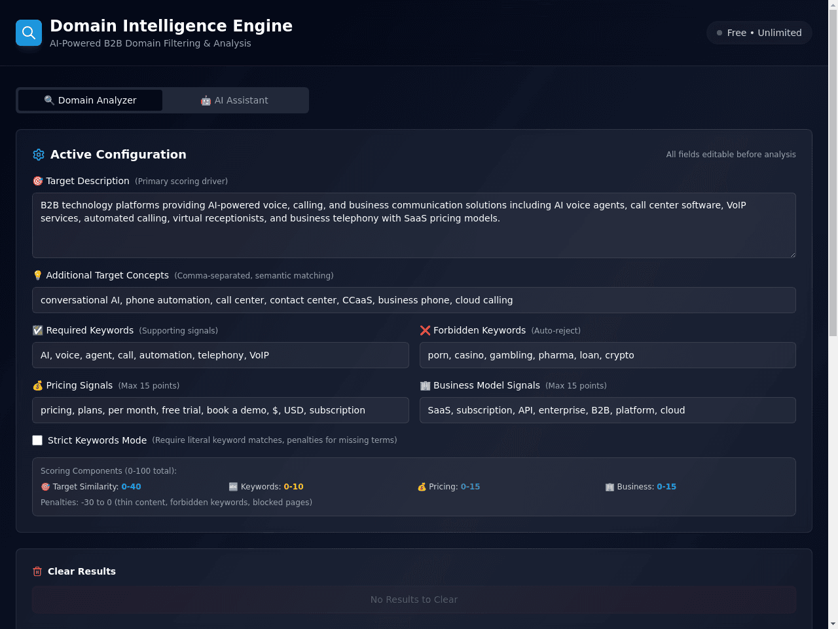Click the target icon beside Target Description
Image resolution: width=838 pixels, height=629 pixels.
[x=37, y=181]
